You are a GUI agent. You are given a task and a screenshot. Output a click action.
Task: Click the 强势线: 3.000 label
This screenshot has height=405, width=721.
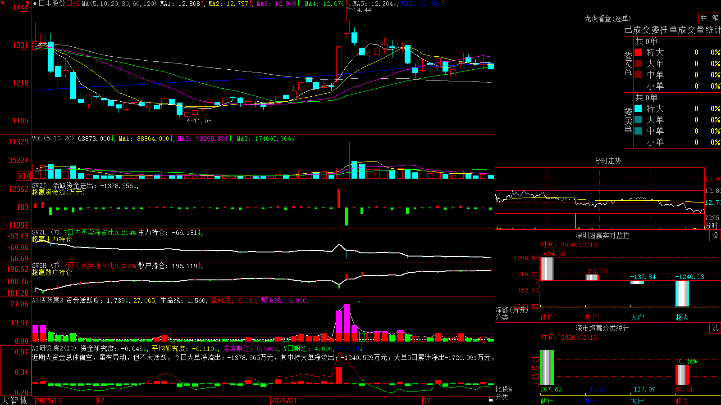click(234, 301)
